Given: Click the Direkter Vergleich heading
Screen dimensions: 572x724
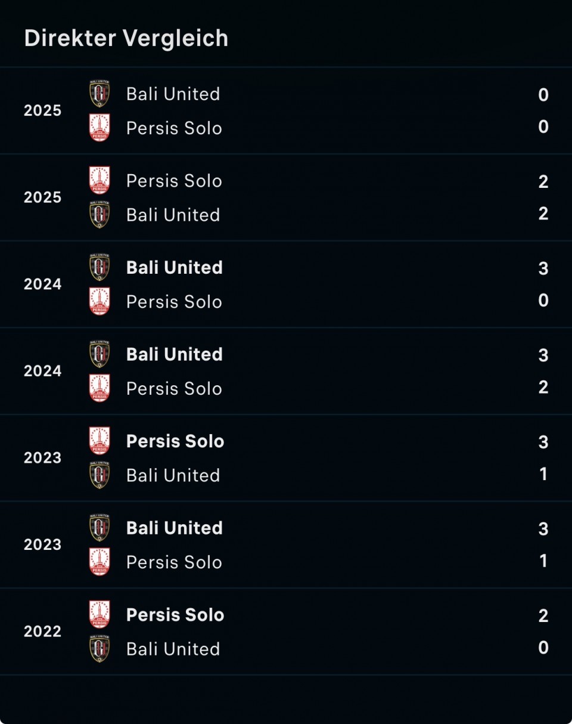Looking at the screenshot, I should pos(126,38).
